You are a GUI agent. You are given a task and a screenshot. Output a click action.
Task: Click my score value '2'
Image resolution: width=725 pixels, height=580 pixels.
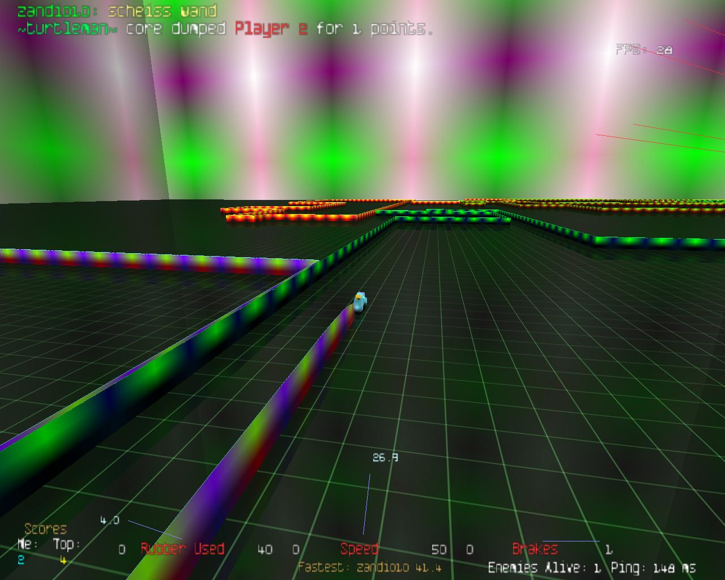tap(21, 560)
